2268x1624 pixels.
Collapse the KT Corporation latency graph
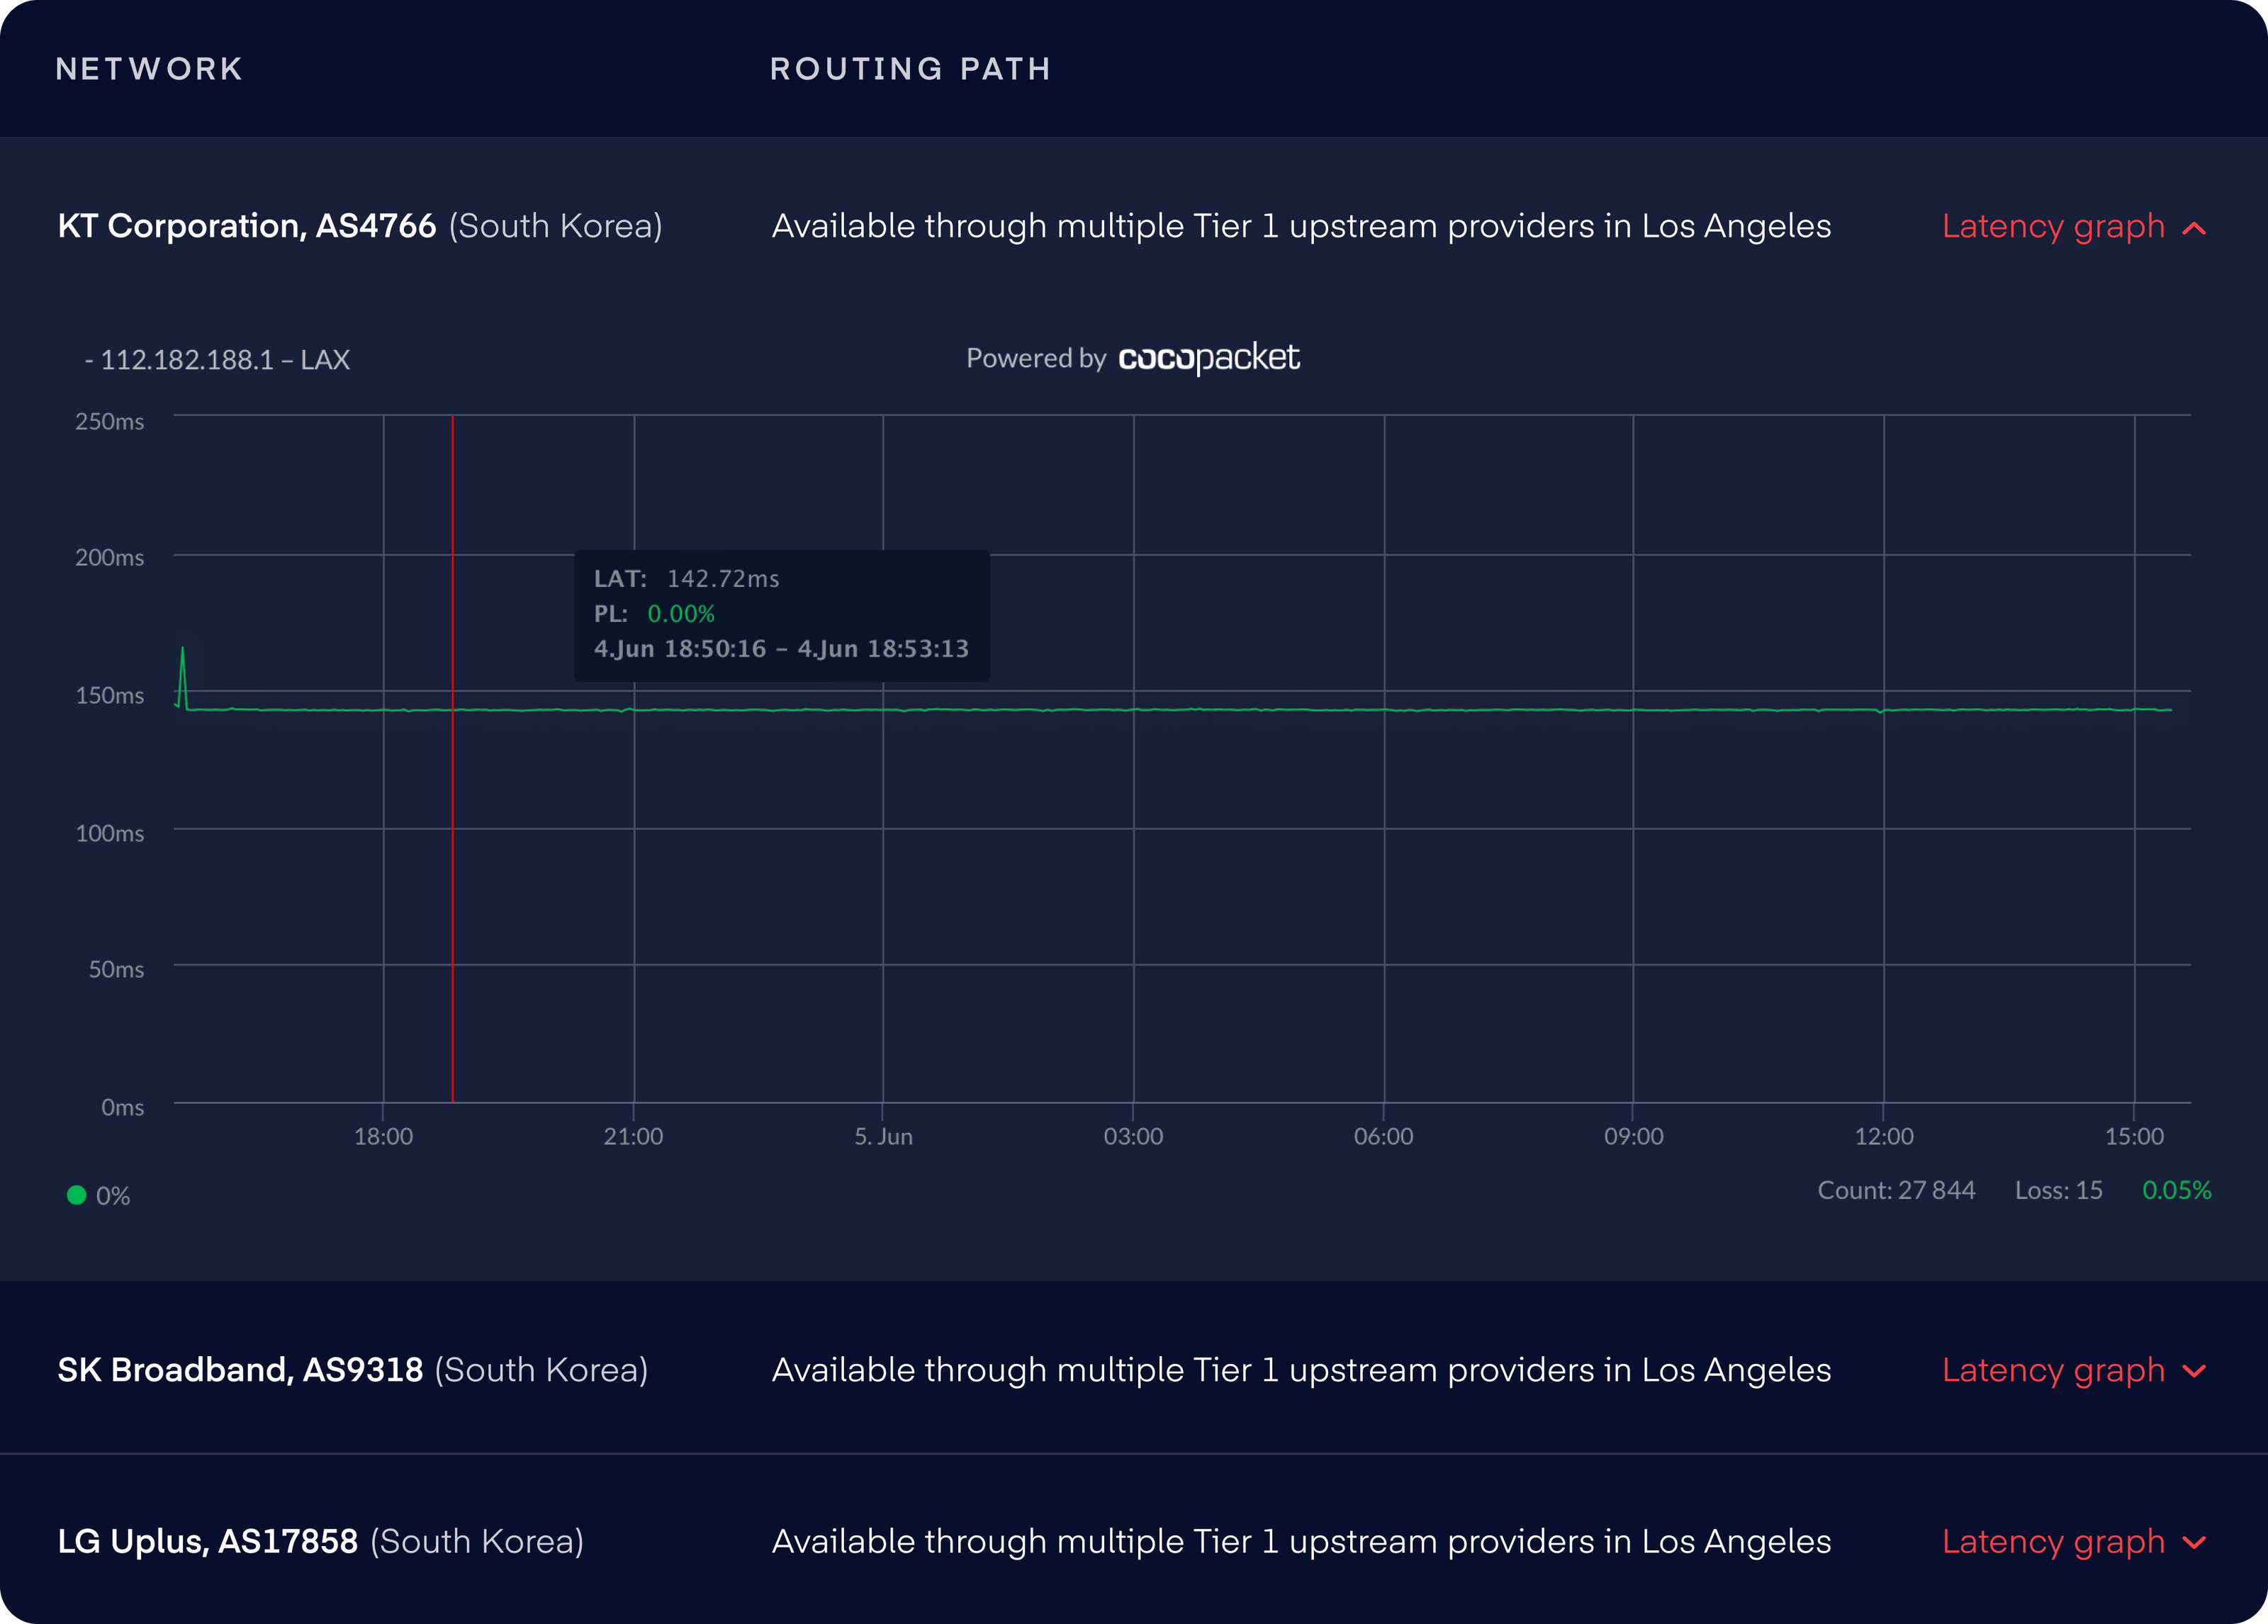click(x=2074, y=226)
